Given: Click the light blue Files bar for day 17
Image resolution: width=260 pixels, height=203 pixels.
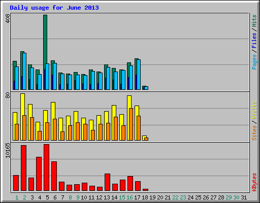Looking at the screenshot, I should point(139,75).
